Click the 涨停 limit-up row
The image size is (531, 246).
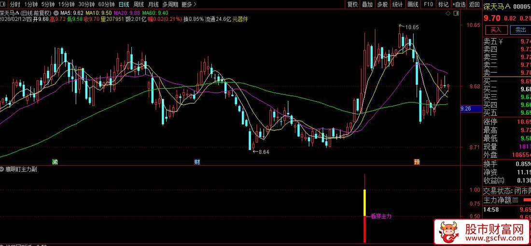tap(506, 122)
